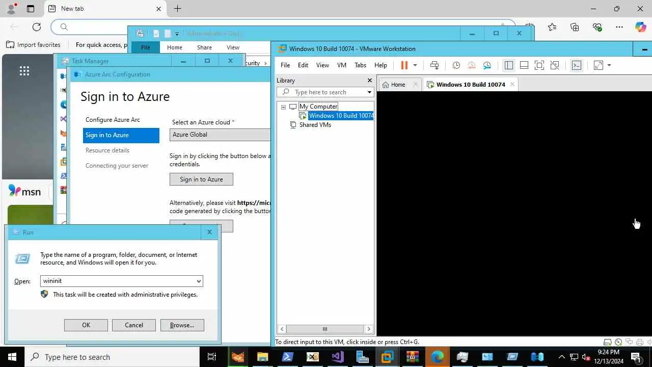Open the File menu in VMware Workstation
The width and height of the screenshot is (652, 367).
[x=285, y=65]
